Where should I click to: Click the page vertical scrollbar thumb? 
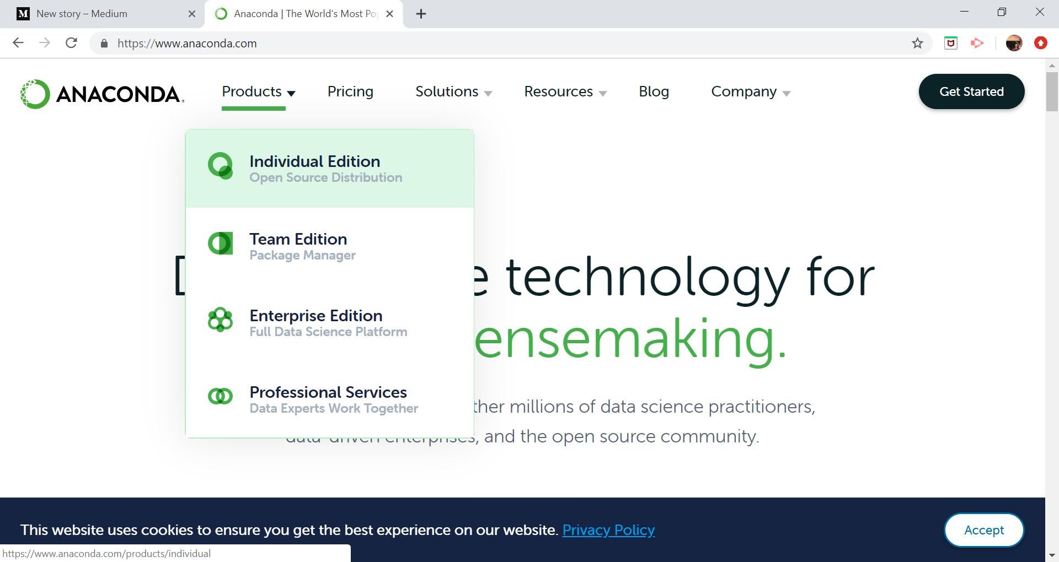point(1052,91)
